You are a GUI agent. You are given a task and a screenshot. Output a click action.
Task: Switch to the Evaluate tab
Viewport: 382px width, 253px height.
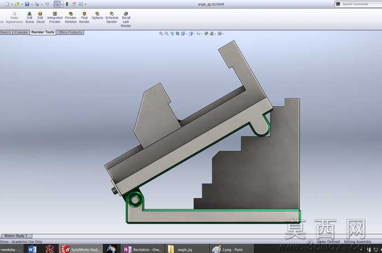[21, 32]
